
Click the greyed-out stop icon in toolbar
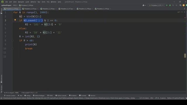176,5
